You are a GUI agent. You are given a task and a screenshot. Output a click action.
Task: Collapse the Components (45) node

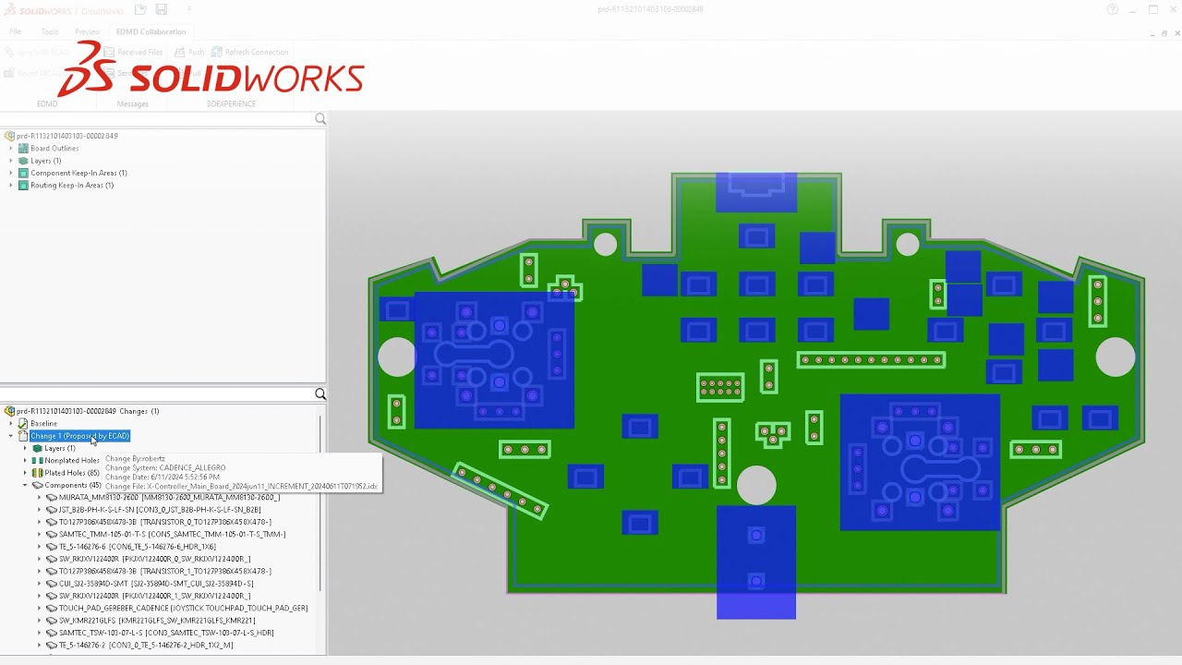tap(25, 486)
